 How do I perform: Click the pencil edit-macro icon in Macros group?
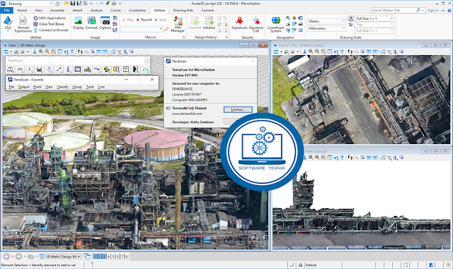166,29
